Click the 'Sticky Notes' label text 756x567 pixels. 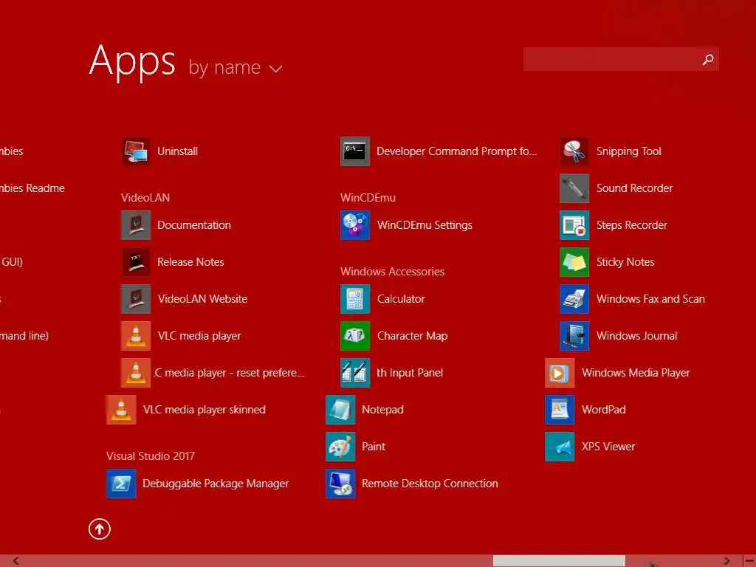[625, 262]
